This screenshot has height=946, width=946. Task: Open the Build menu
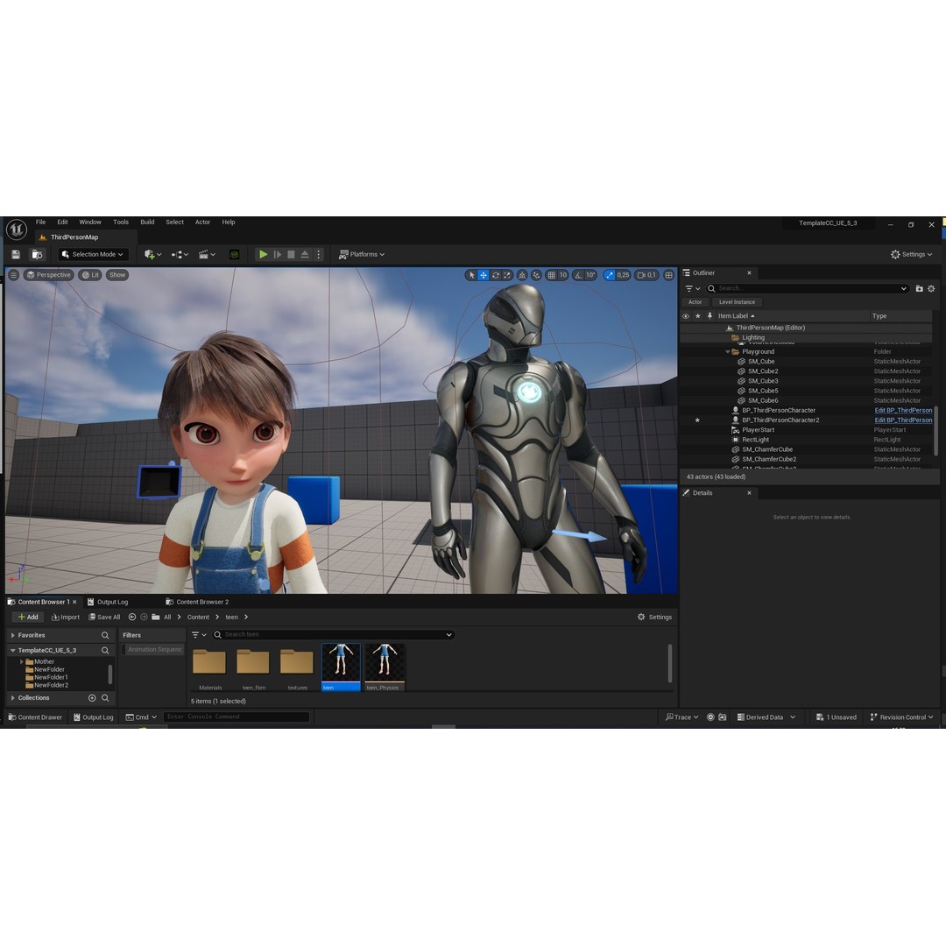[x=147, y=222]
